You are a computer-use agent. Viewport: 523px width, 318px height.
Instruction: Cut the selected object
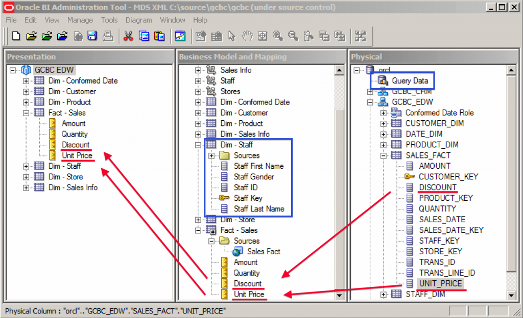pos(129,36)
